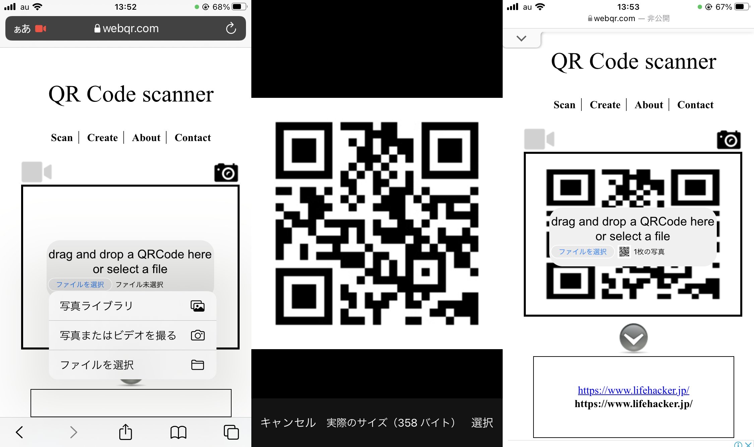754x447 pixels.
Task: Tap the 1枚の写真 photo thumbnail
Action: [624, 252]
